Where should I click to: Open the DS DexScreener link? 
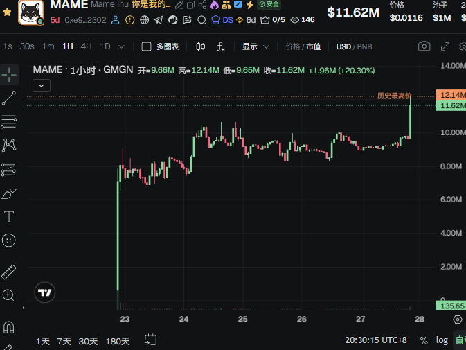[x=222, y=20]
